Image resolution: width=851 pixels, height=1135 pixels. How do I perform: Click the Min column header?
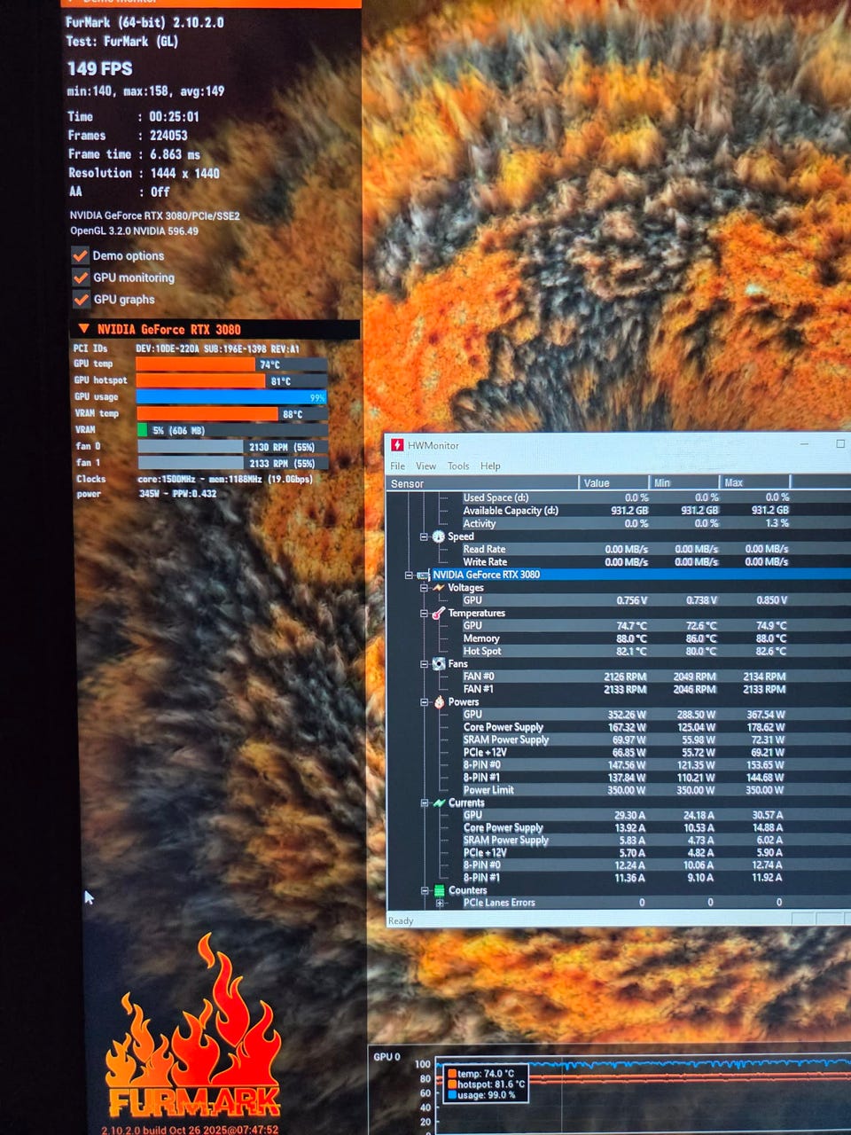pos(686,483)
